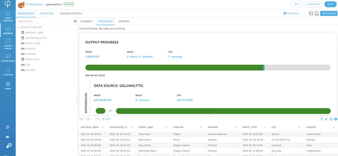
Task: Switch to the Definition tab
Action: 47,14
